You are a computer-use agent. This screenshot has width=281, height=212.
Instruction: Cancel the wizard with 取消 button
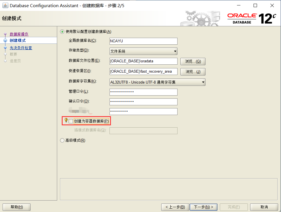[264, 207]
